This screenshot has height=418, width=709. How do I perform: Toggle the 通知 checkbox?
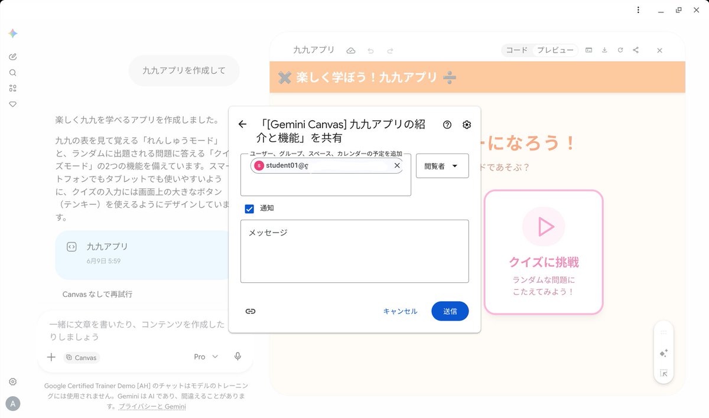(x=249, y=209)
